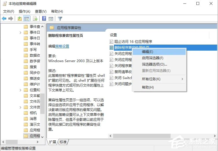Click the folder icon beside 搜索
Viewport: 218px width, 151px height.
(x=26, y=67)
